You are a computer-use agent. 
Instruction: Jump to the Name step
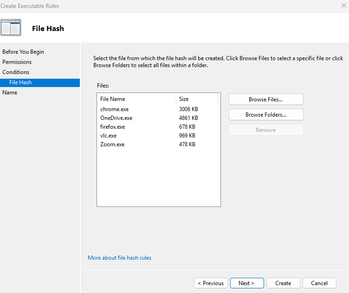coord(10,93)
